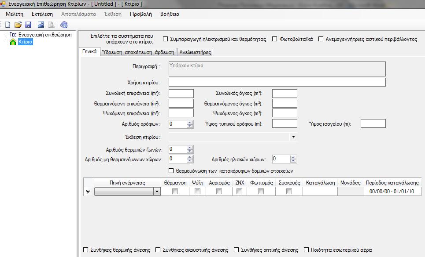This screenshot has width=425, height=257.
Task: Open the Προβολή menu
Action: (140, 14)
